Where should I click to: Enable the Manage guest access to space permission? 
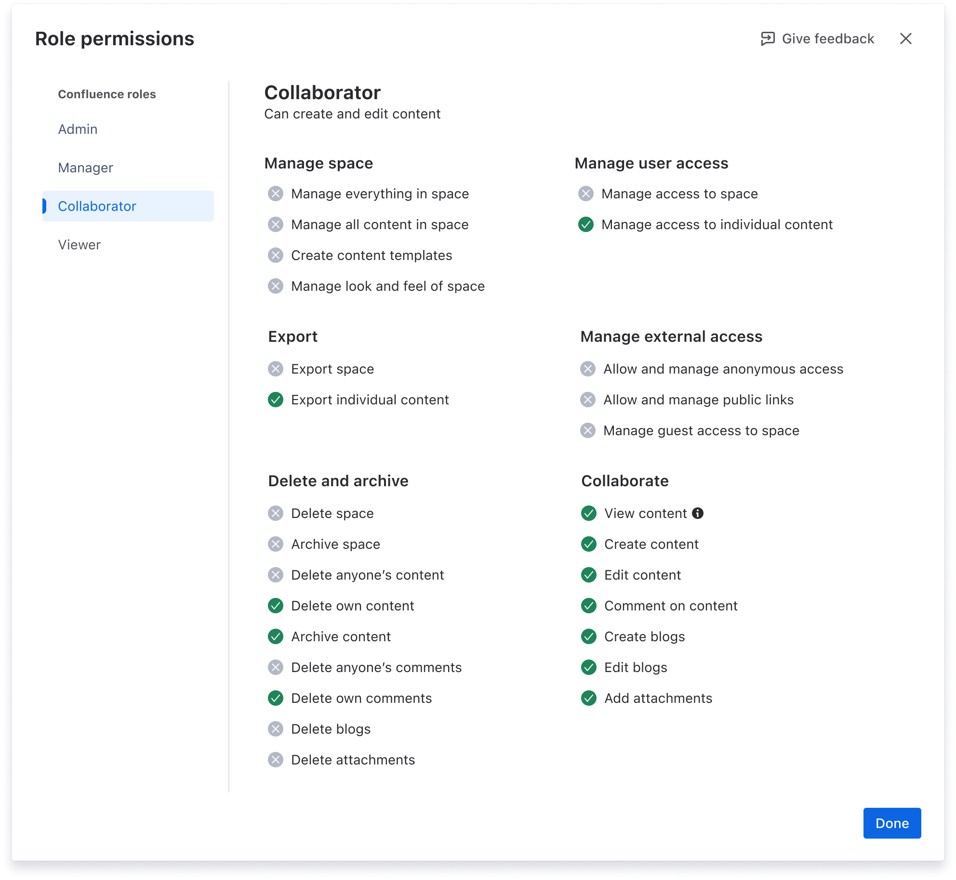(588, 430)
